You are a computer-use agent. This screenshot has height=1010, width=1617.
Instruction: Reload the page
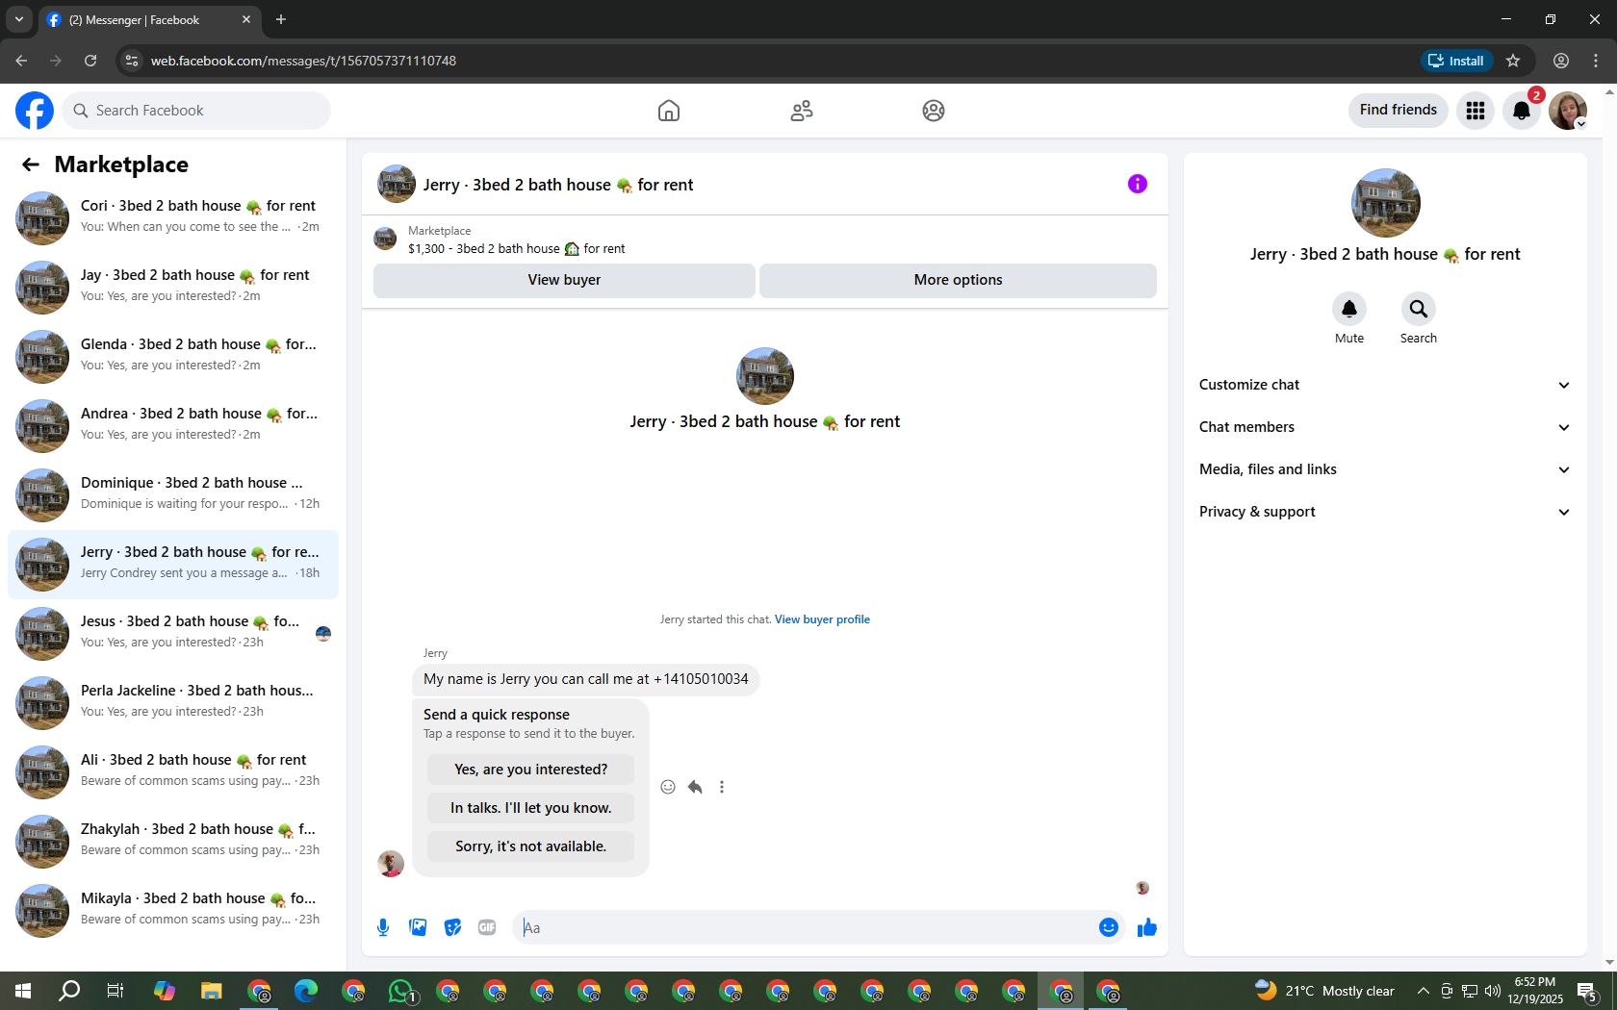point(90,61)
